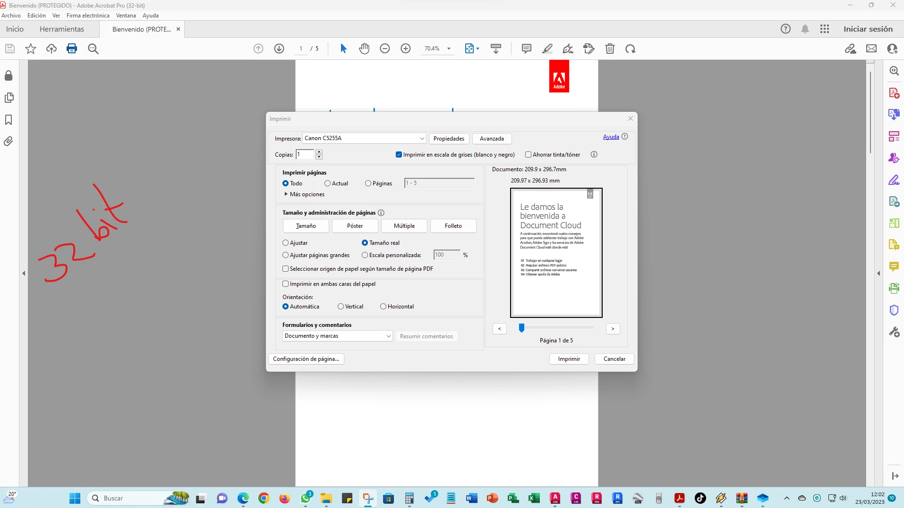This screenshot has height=508, width=904.
Task: Click the Copias number field
Action: [305, 154]
